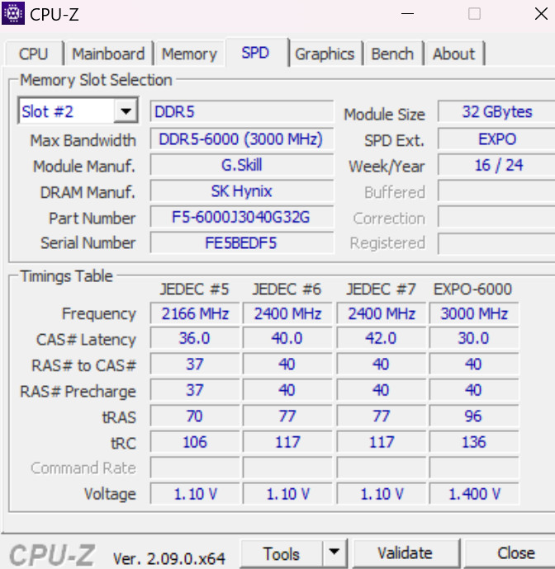Select the SPD tab

coord(255,53)
